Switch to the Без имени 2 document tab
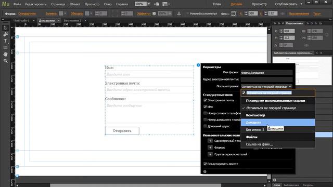333x187 pixels. point(72,21)
